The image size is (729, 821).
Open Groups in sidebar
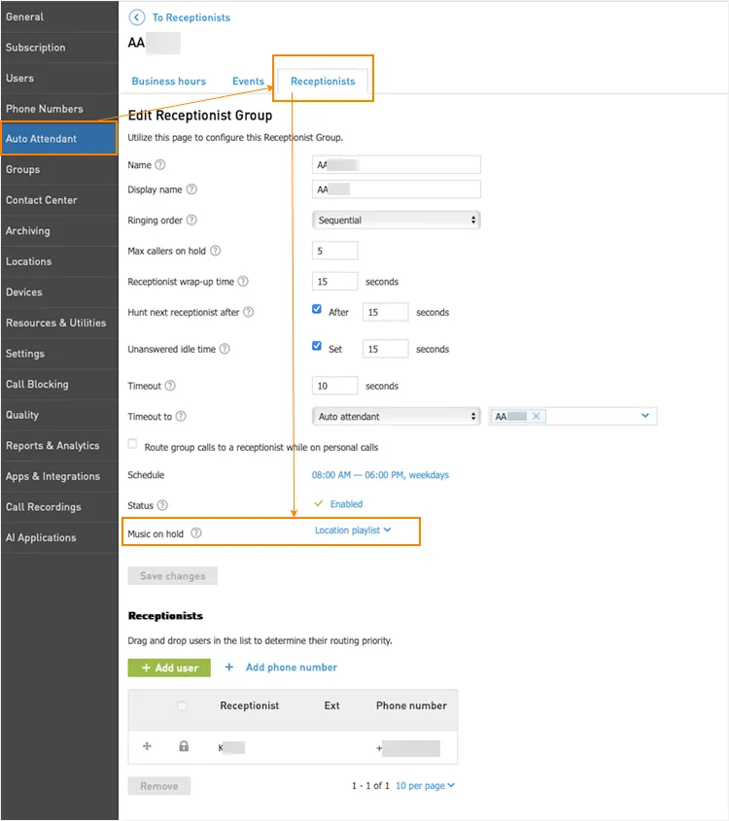59,169
